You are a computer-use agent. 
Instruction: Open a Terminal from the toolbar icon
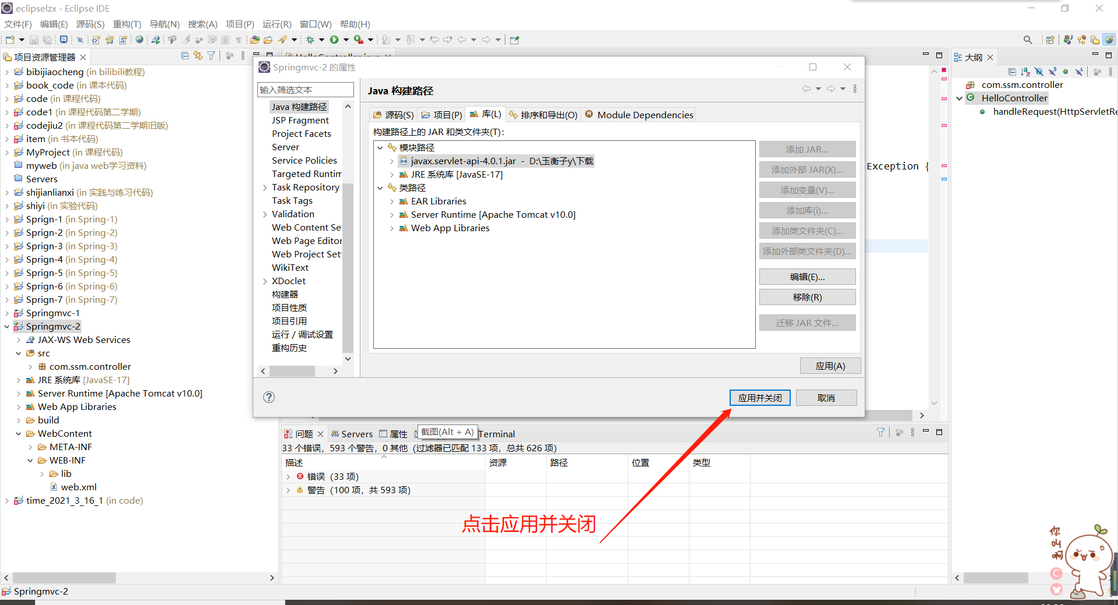[x=63, y=40]
